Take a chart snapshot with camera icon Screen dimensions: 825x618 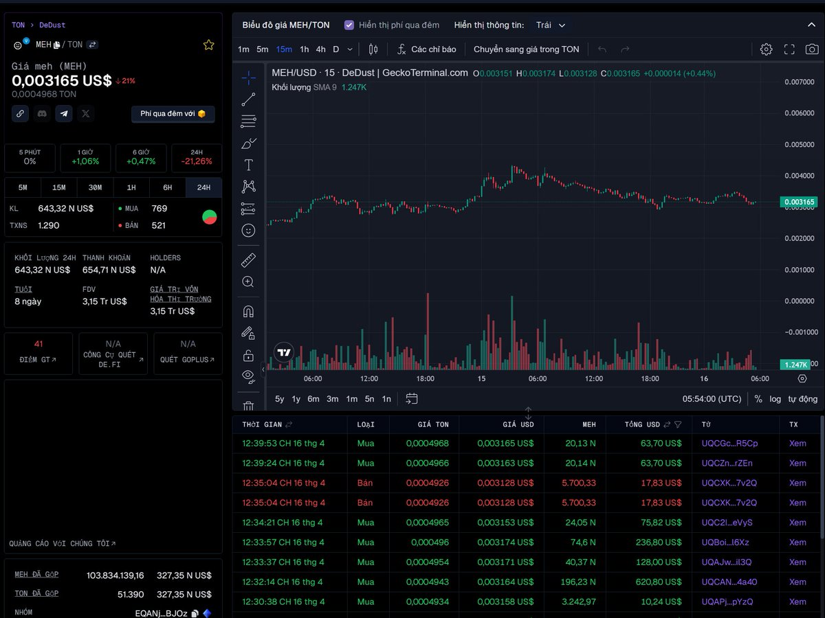pyautogui.click(x=812, y=49)
